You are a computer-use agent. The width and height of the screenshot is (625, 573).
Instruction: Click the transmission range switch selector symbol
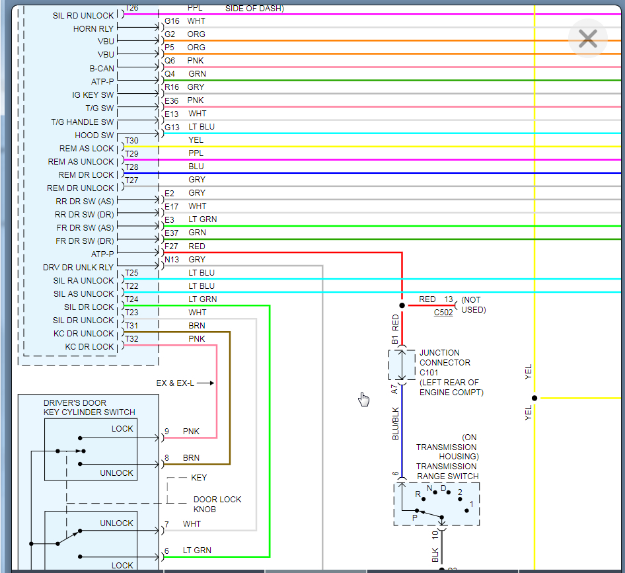click(x=437, y=504)
